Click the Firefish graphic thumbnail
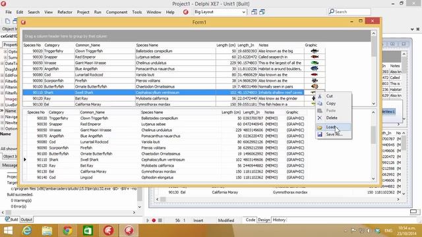The height and width of the screenshot is (237, 422). (315, 80)
